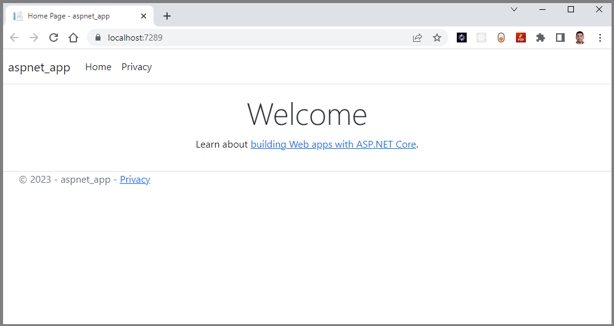Open the building Web apps with ASP.NET Core link

[x=334, y=144]
